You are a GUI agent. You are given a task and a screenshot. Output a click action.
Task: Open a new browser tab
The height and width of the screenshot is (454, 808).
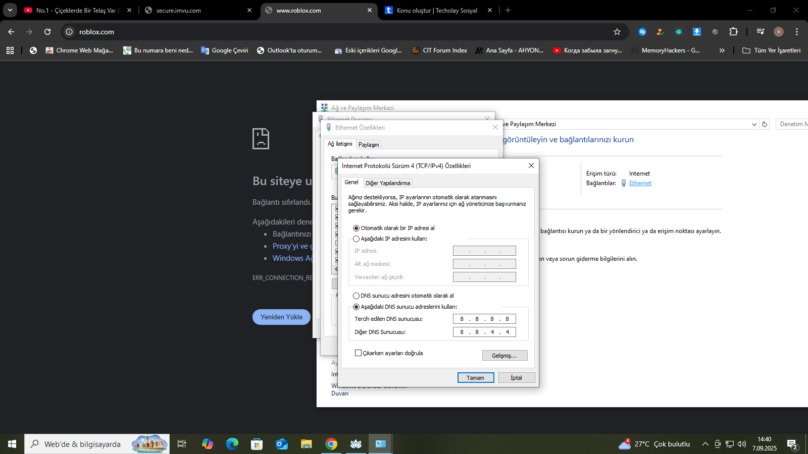click(508, 10)
